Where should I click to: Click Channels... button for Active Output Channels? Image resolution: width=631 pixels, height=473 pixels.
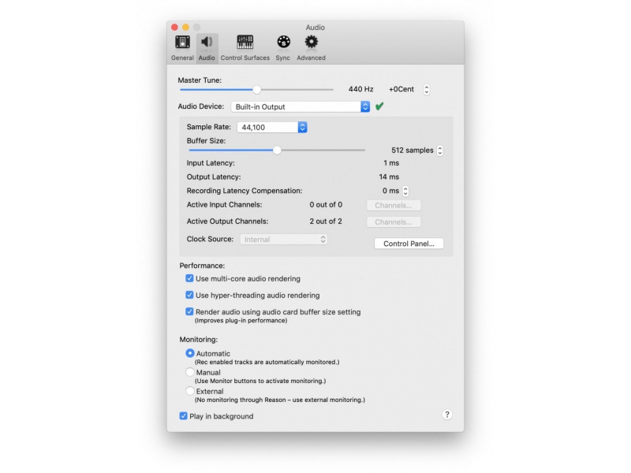click(394, 222)
